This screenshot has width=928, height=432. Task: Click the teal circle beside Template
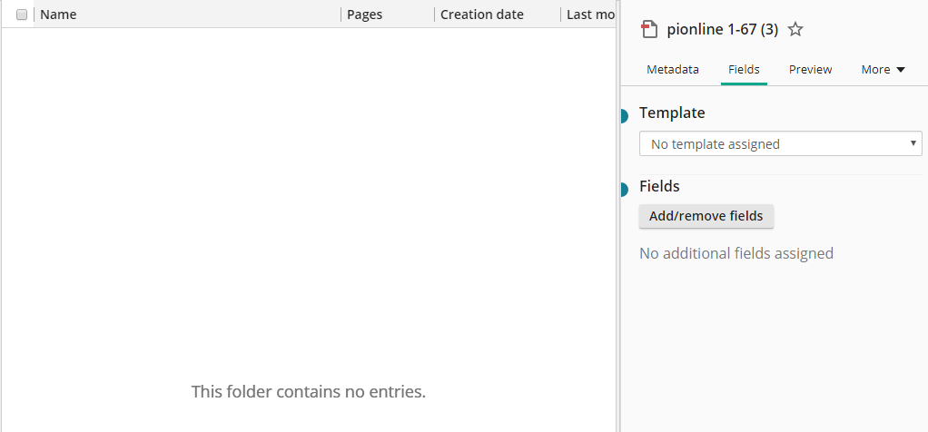coord(624,115)
